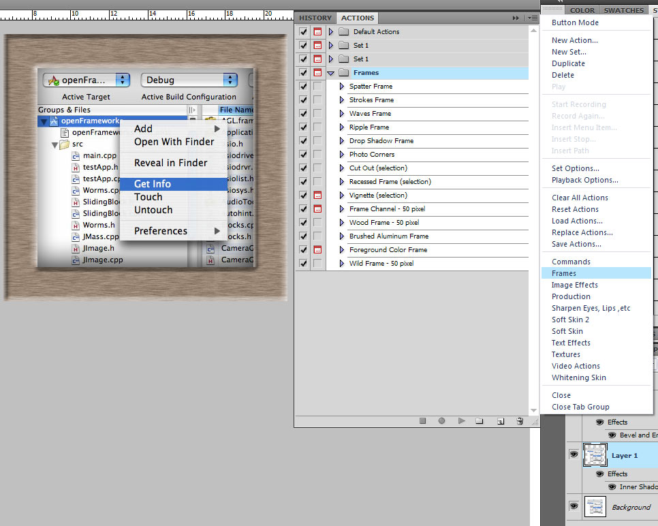The image size is (658, 526).
Task: Click the Layer 1 thumbnail
Action: click(x=595, y=455)
